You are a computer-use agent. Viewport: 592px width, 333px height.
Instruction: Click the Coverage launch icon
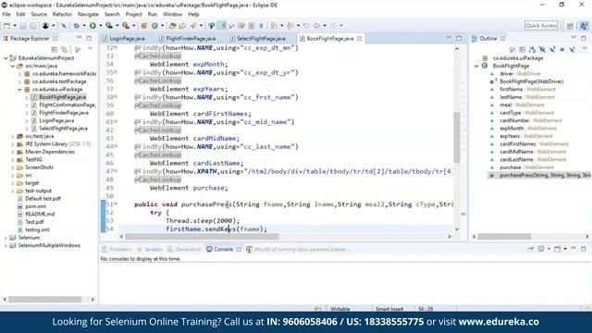point(109,26)
